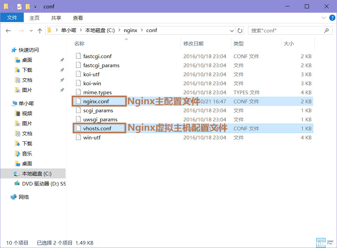Open 快速访问 in the navigation pane
337x248 pixels.
28,50
